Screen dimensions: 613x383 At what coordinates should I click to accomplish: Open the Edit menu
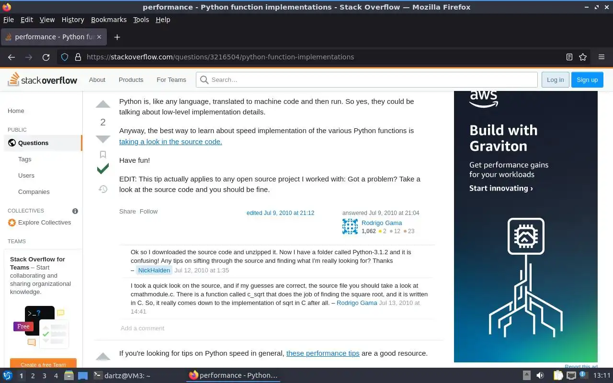point(27,20)
